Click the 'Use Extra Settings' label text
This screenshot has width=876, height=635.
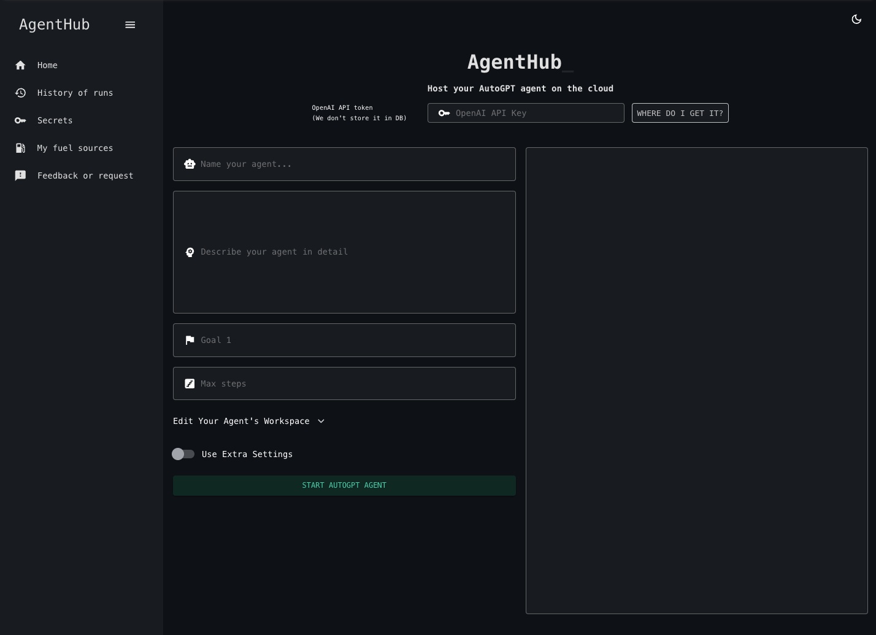point(247,454)
